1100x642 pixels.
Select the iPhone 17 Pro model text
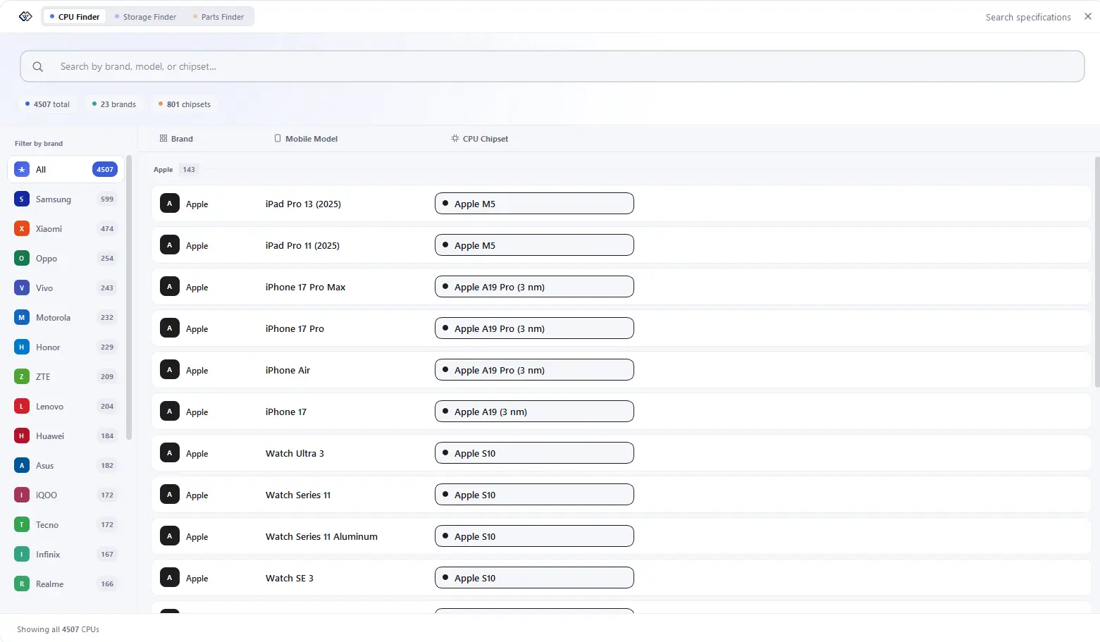click(x=295, y=329)
